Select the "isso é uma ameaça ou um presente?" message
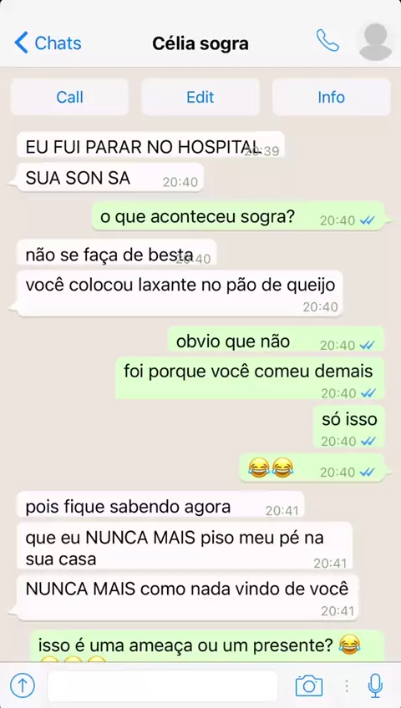Image resolution: width=401 pixels, height=708 pixels. (208, 645)
